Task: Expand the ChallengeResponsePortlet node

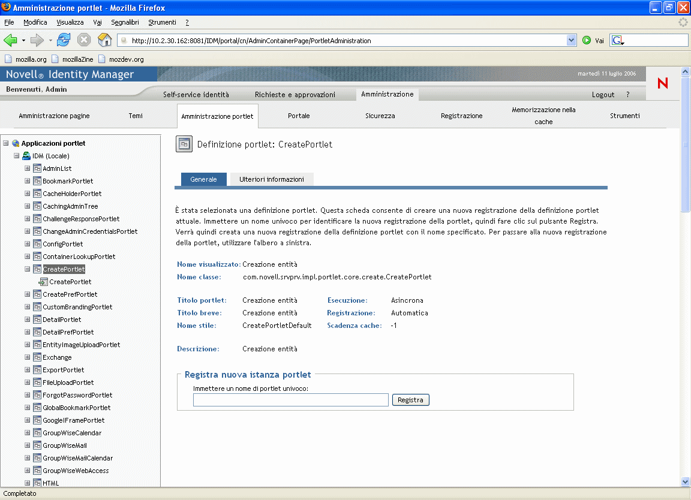Action: [28, 219]
